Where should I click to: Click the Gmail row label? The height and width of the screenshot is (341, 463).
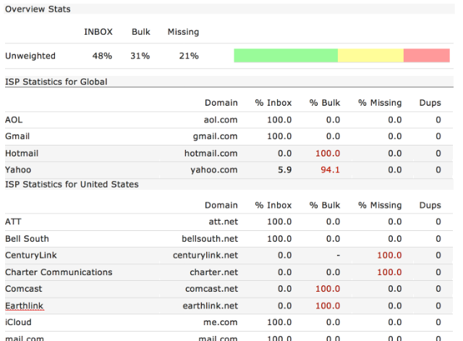[17, 136]
